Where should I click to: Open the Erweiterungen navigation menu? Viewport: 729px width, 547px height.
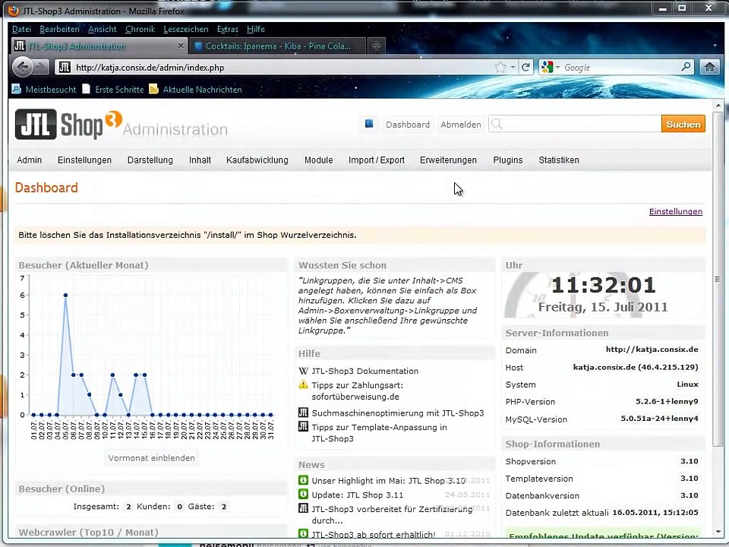[x=448, y=160]
